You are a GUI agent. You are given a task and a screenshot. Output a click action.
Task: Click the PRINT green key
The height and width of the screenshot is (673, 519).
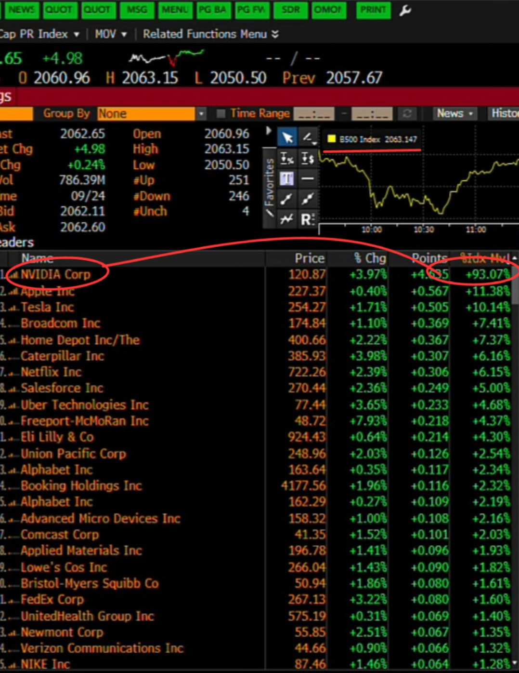(373, 10)
